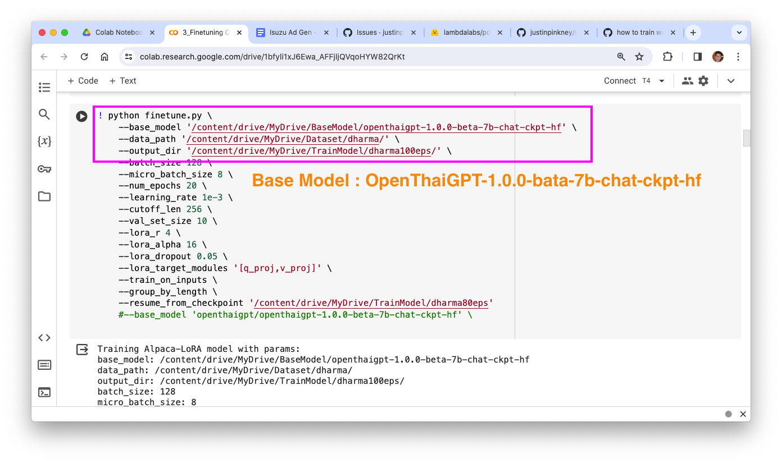Select the 3_Finetuning Colab tab
Viewport: 782px width, 463px height.
(207, 33)
